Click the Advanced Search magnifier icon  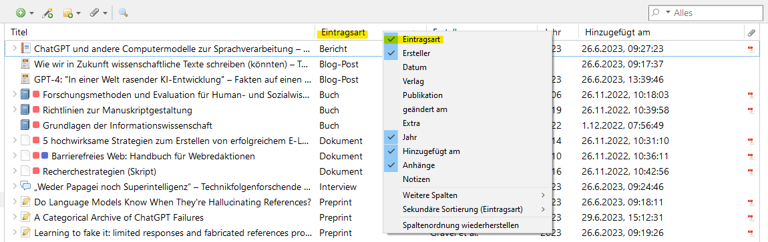[123, 13]
